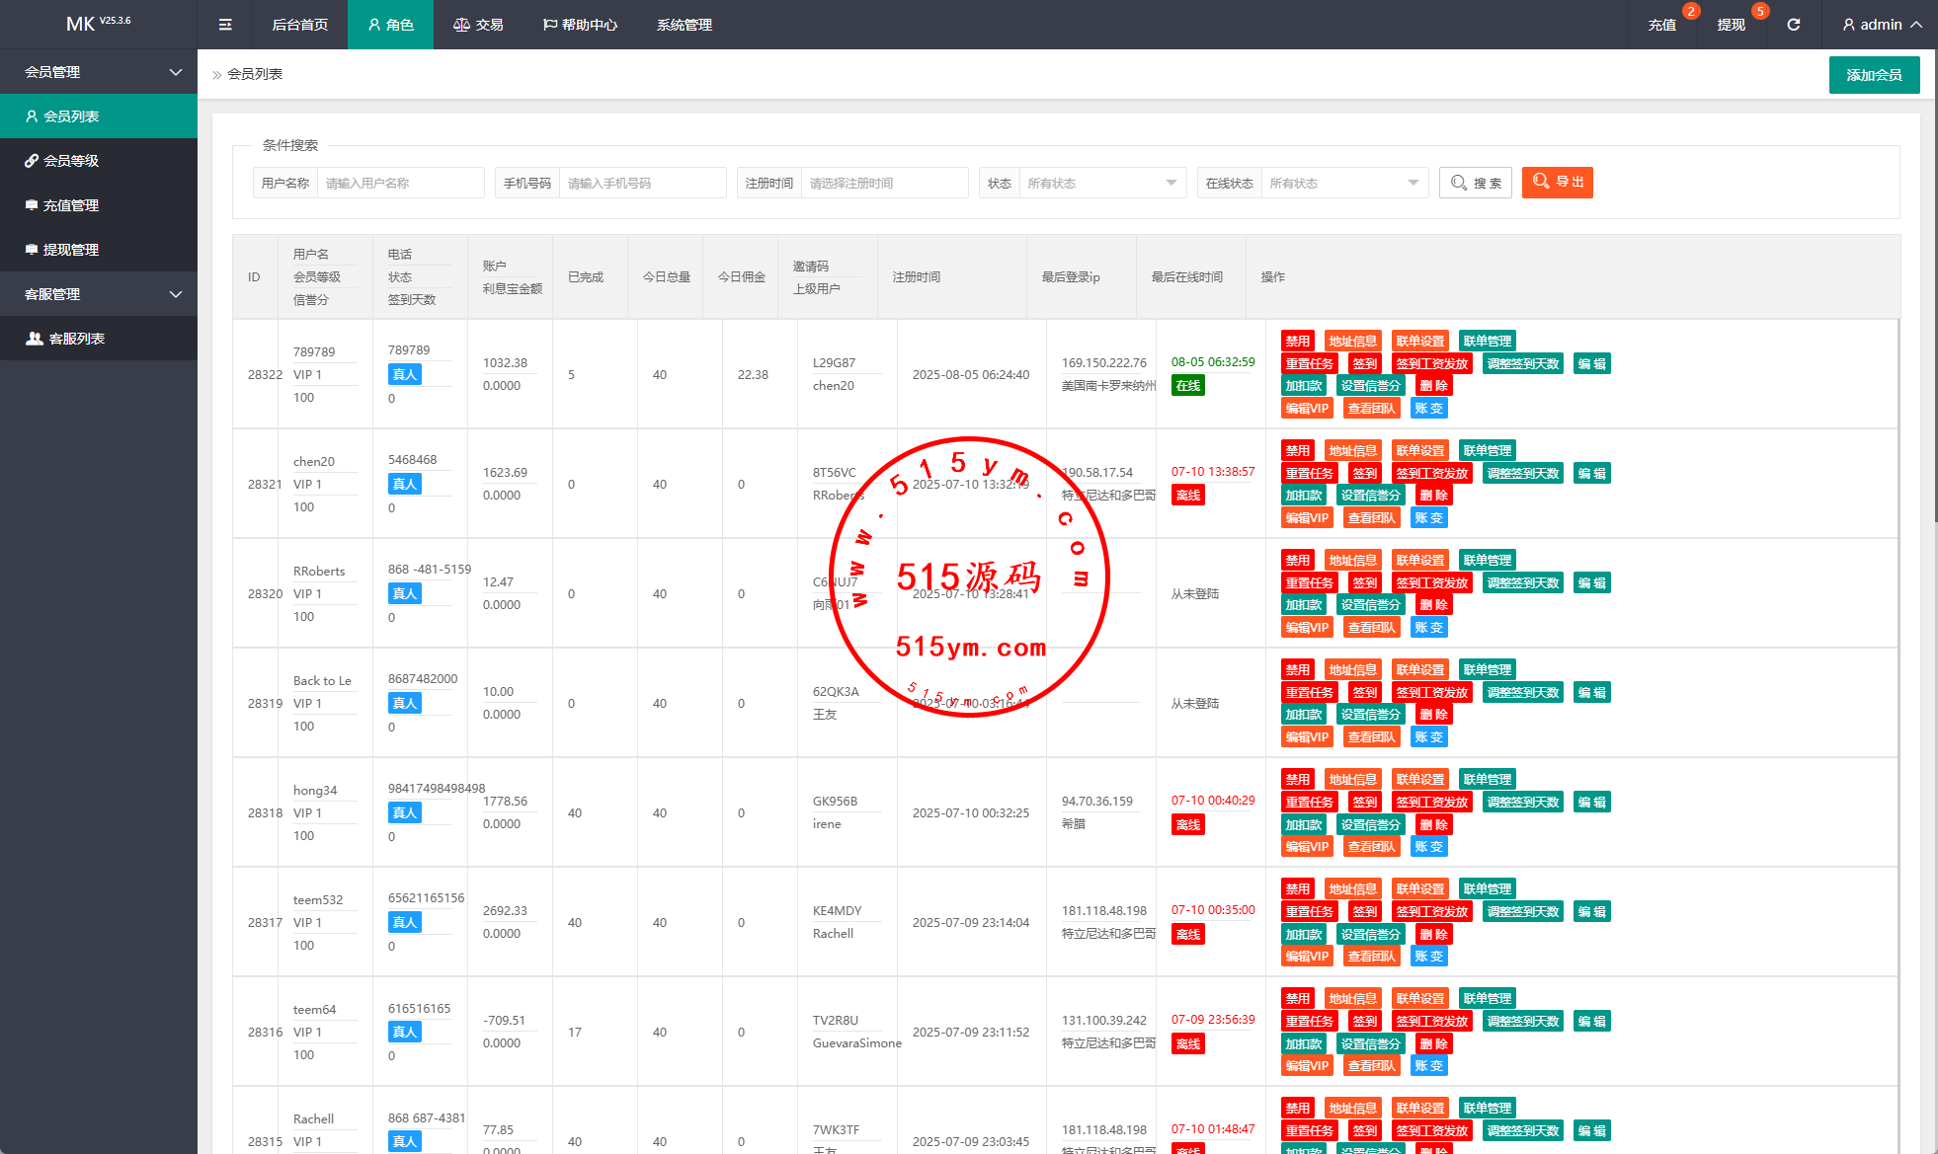Click 禁用 for user 789789

(1297, 342)
